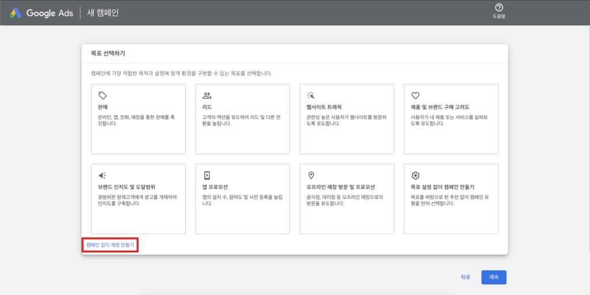
Task: Click the 새 캠페인 header title
Action: click(x=103, y=13)
